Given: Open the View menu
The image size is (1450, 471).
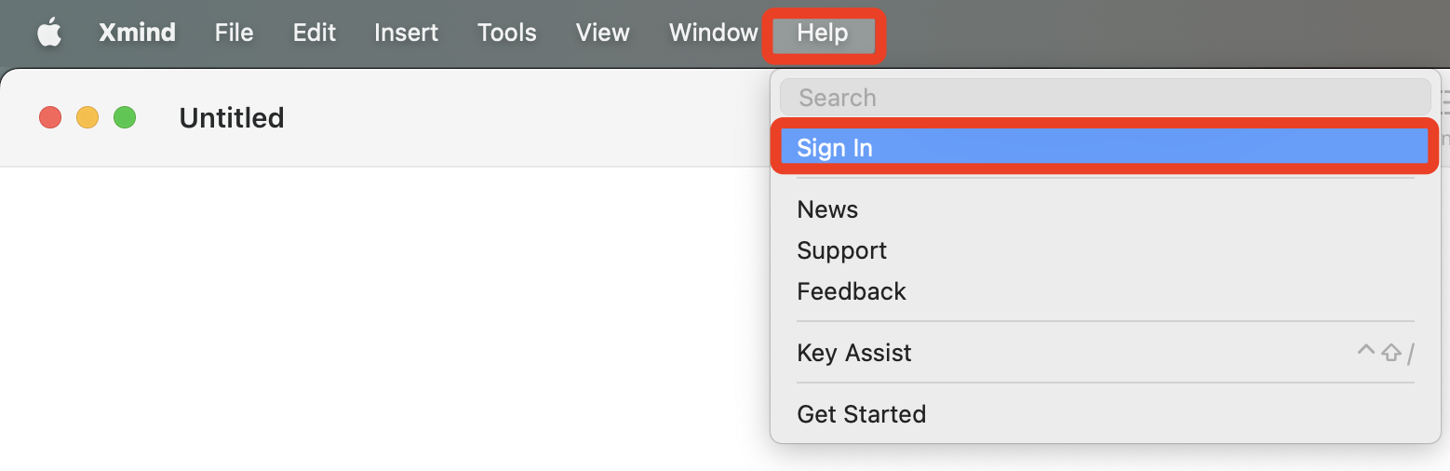Looking at the screenshot, I should coord(602,33).
